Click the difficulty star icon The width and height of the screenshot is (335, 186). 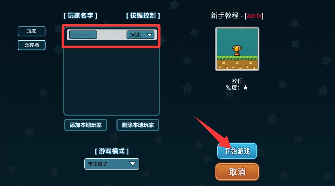tap(245, 88)
